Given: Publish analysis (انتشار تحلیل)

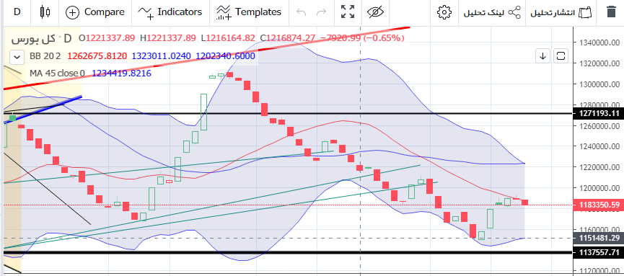Looking at the screenshot, I should [x=561, y=12].
